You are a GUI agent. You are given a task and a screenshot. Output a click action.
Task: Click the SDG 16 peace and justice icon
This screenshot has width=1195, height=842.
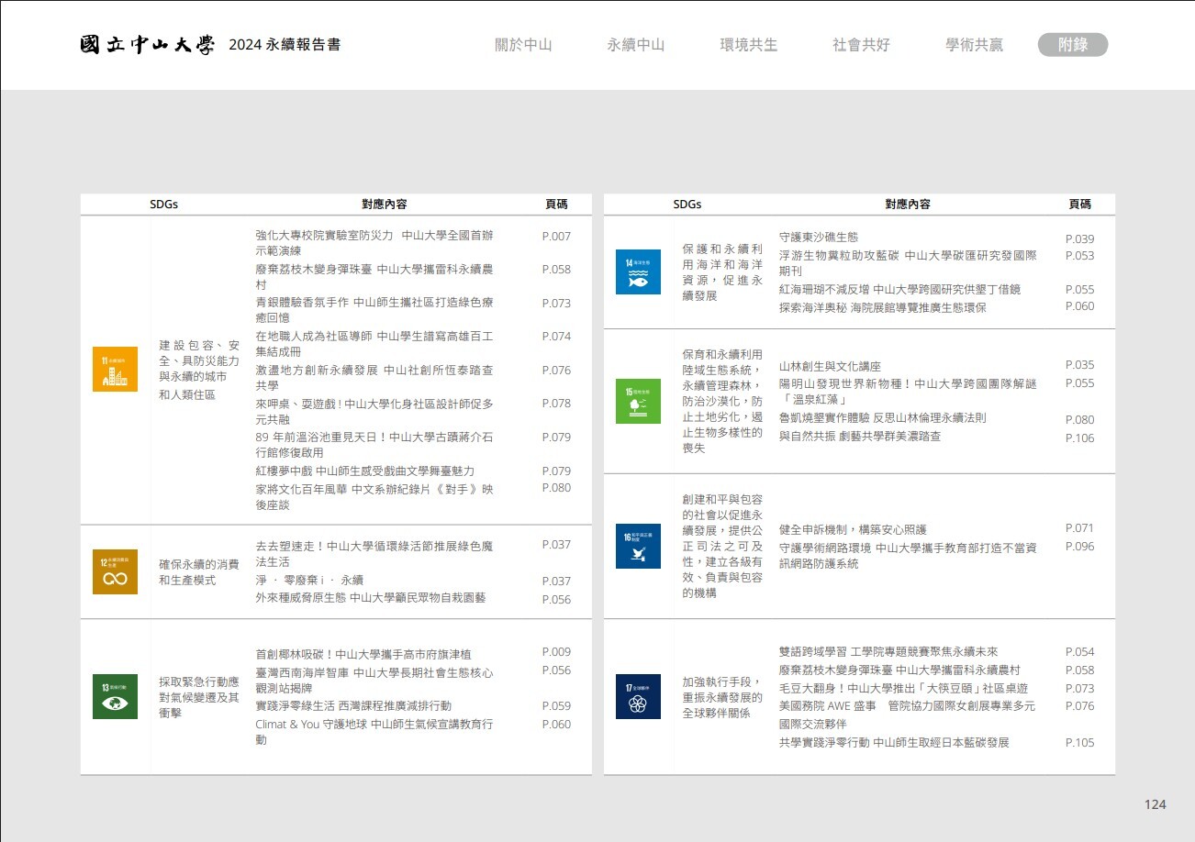pos(638,546)
